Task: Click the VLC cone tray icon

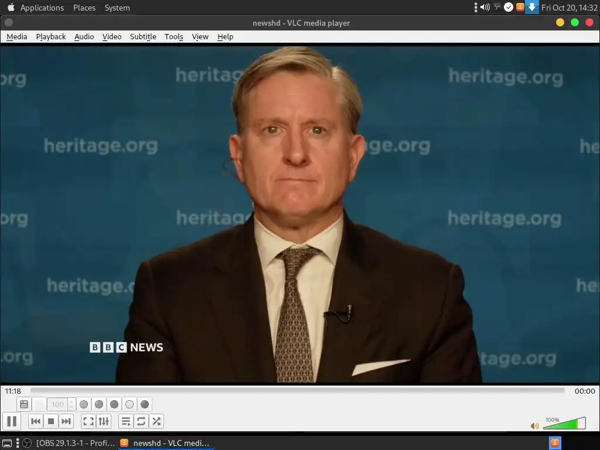Action: click(520, 7)
